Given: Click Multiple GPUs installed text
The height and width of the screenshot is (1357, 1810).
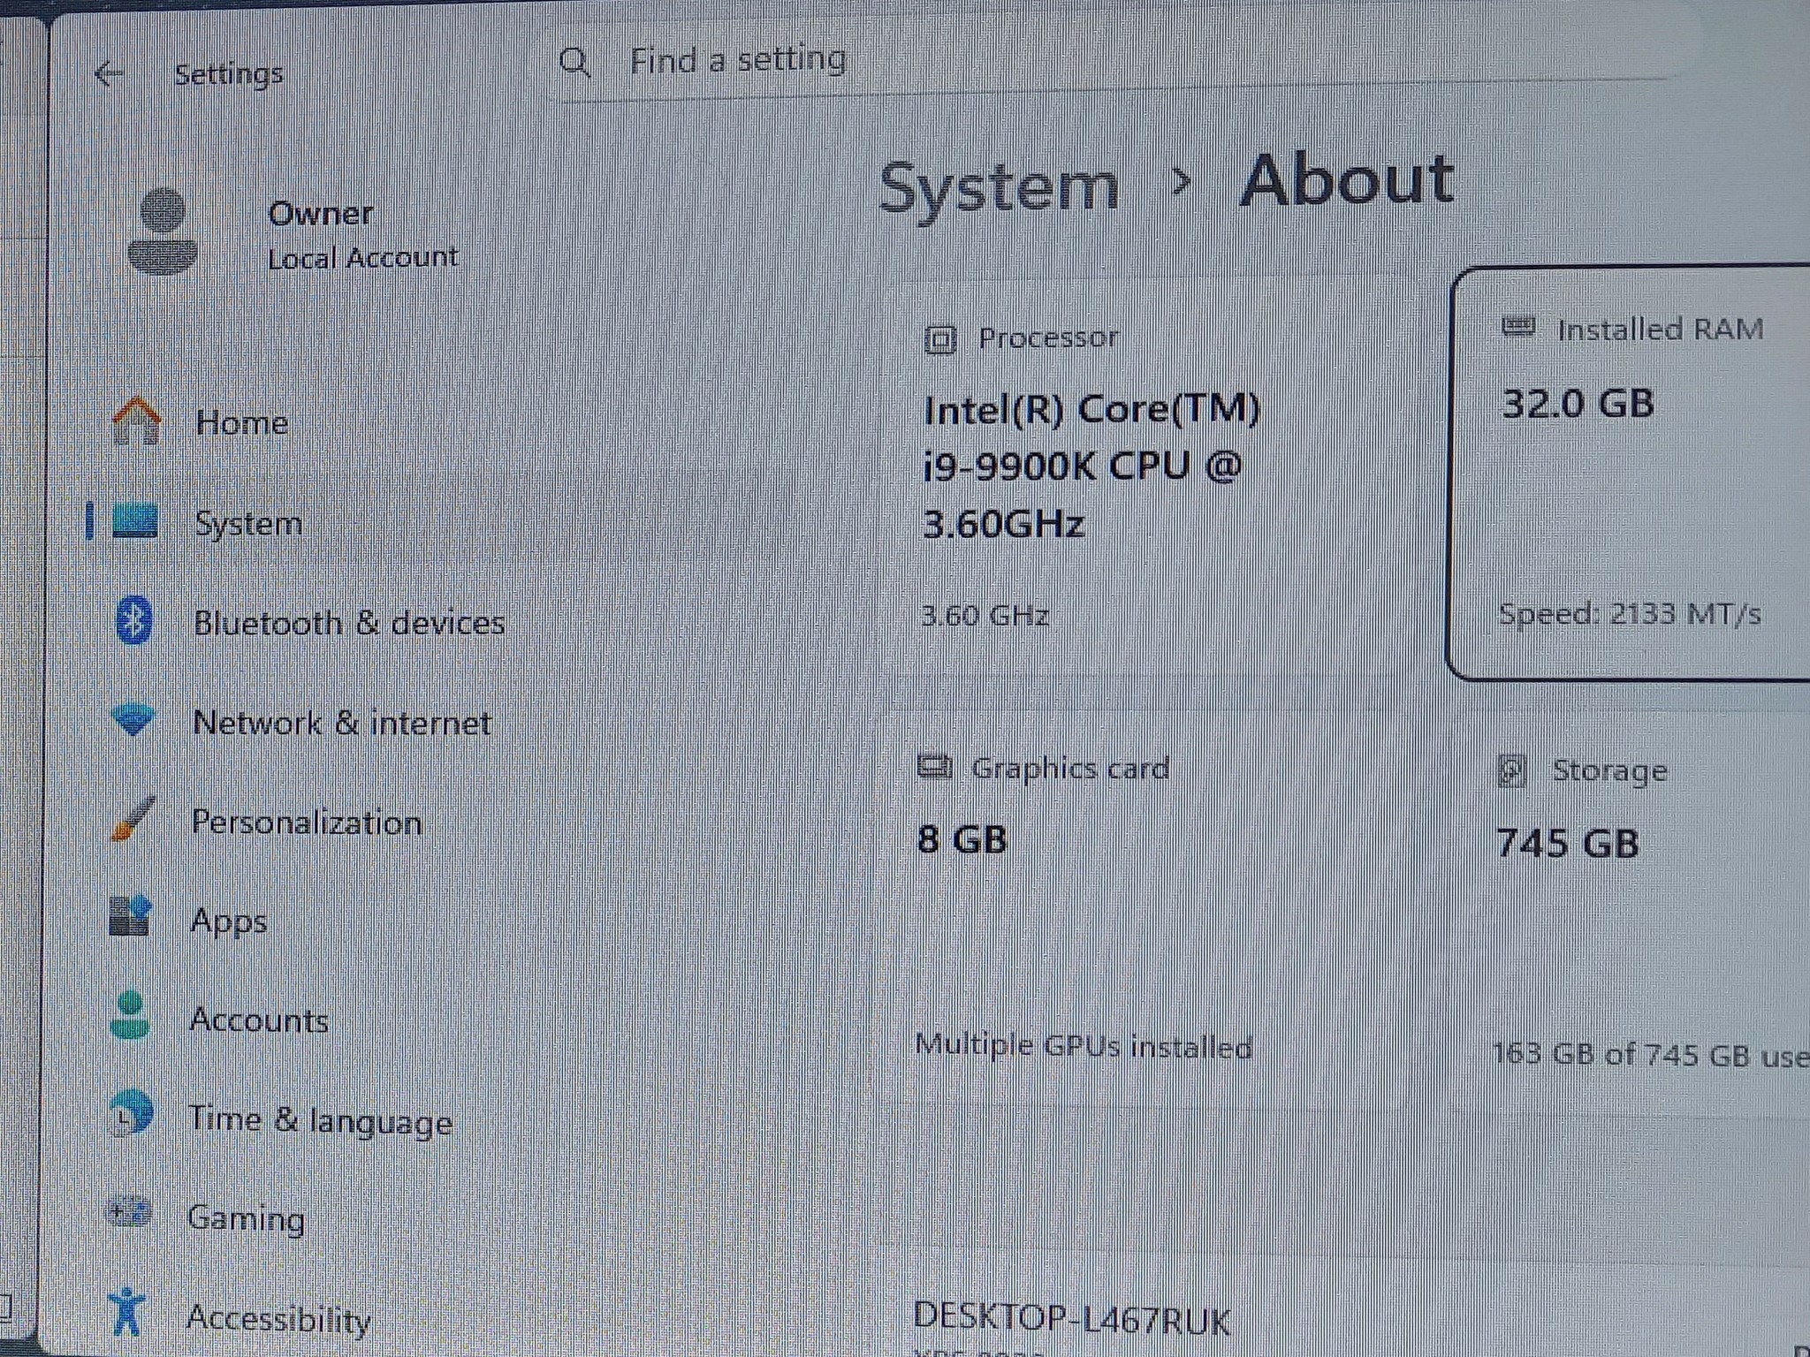Looking at the screenshot, I should click(x=1084, y=1047).
